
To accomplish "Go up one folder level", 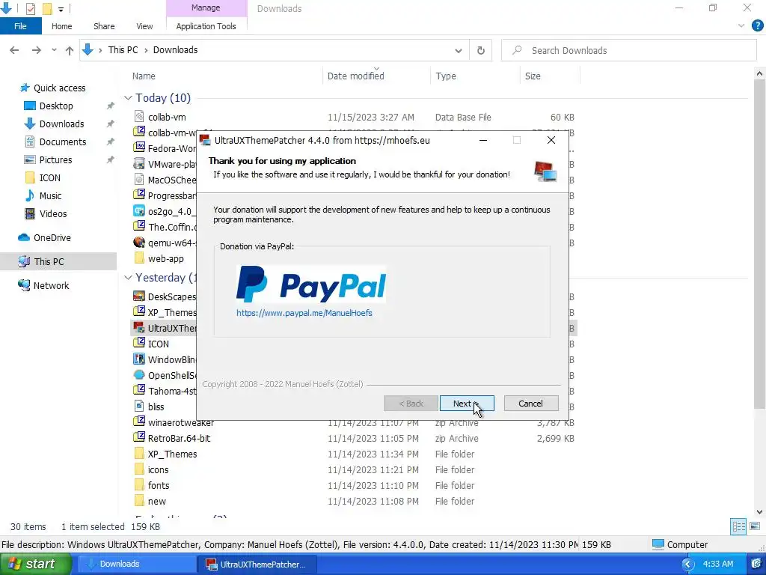I will [70, 50].
